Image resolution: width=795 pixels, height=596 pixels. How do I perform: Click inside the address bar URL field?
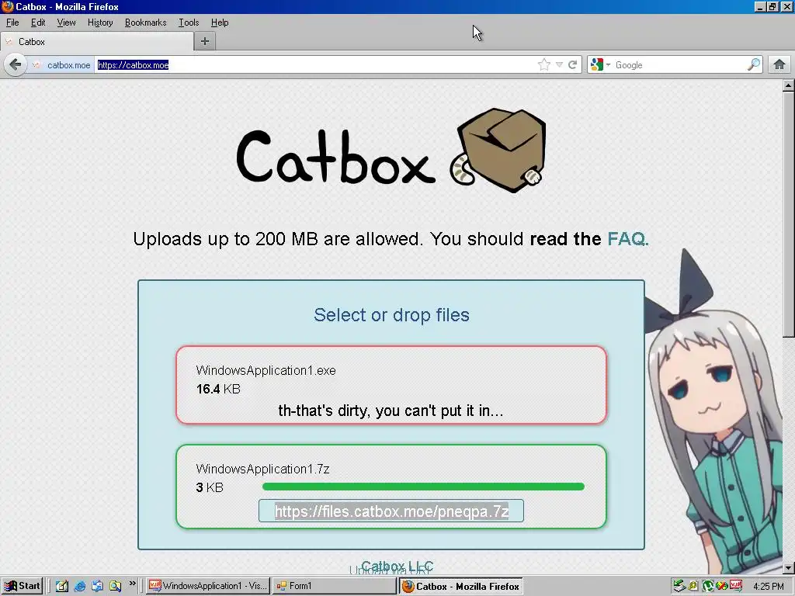(314, 65)
